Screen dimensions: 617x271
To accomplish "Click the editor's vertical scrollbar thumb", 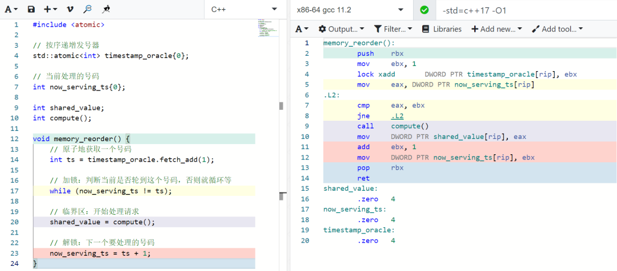I will [281, 106].
